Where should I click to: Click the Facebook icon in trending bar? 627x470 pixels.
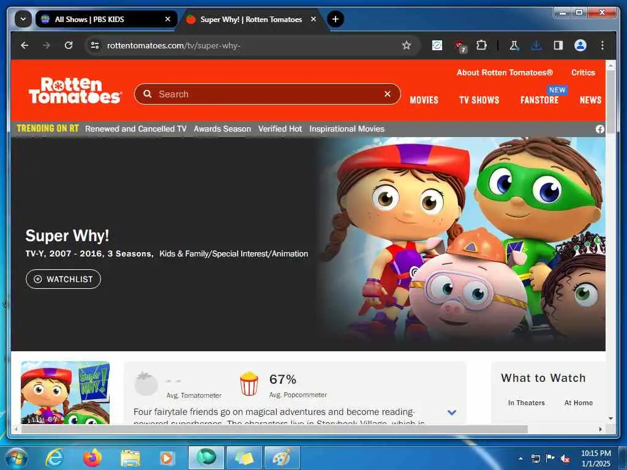[600, 129]
